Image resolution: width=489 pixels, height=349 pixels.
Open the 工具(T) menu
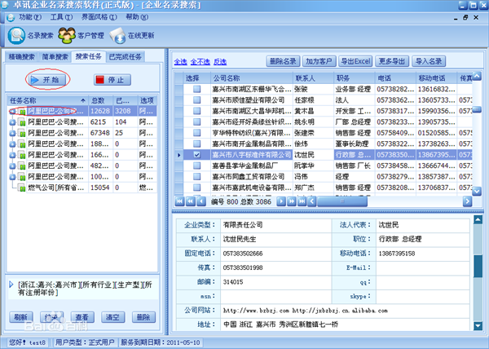61,17
